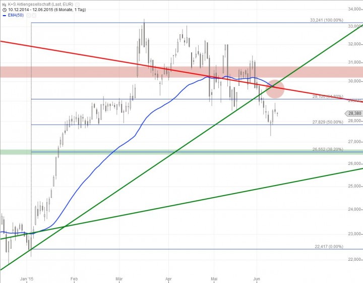Open the 10.12.2014 - 12.06.2015 period selector
The width and height of the screenshot is (363, 283).
(42, 9)
